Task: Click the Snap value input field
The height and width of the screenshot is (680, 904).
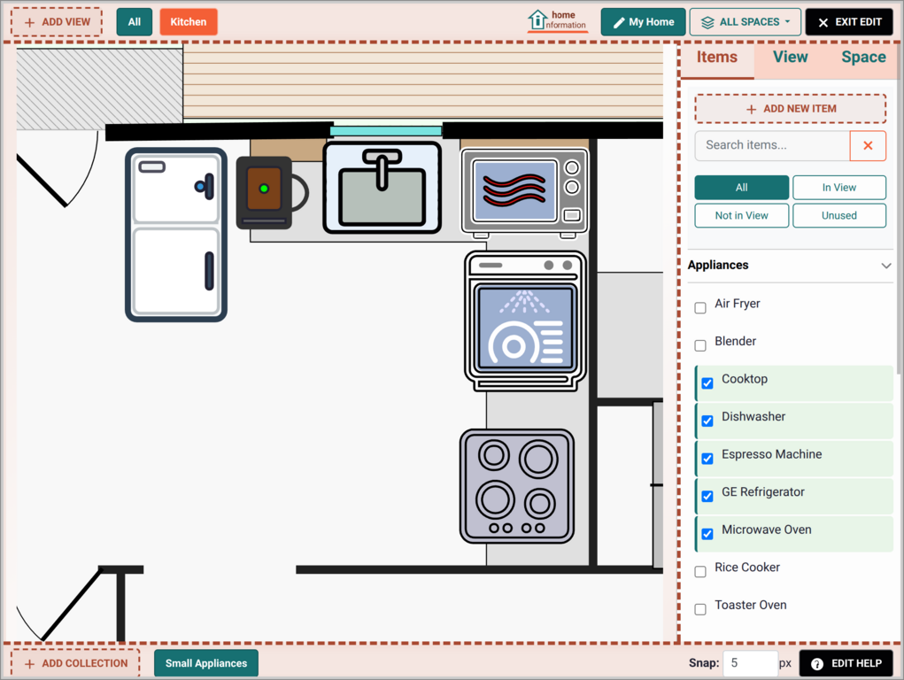Action: point(750,663)
